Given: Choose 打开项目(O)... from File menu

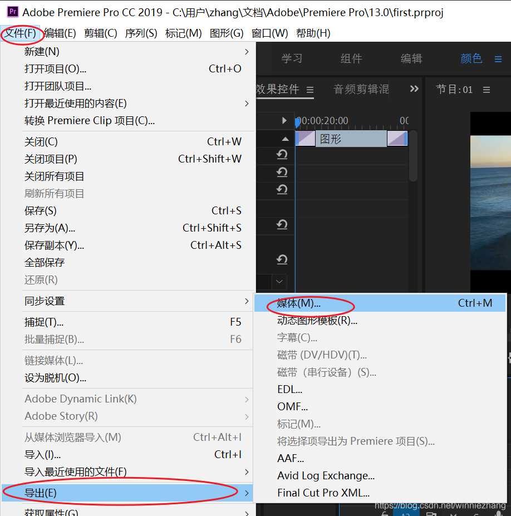Looking at the screenshot, I should tap(137, 69).
